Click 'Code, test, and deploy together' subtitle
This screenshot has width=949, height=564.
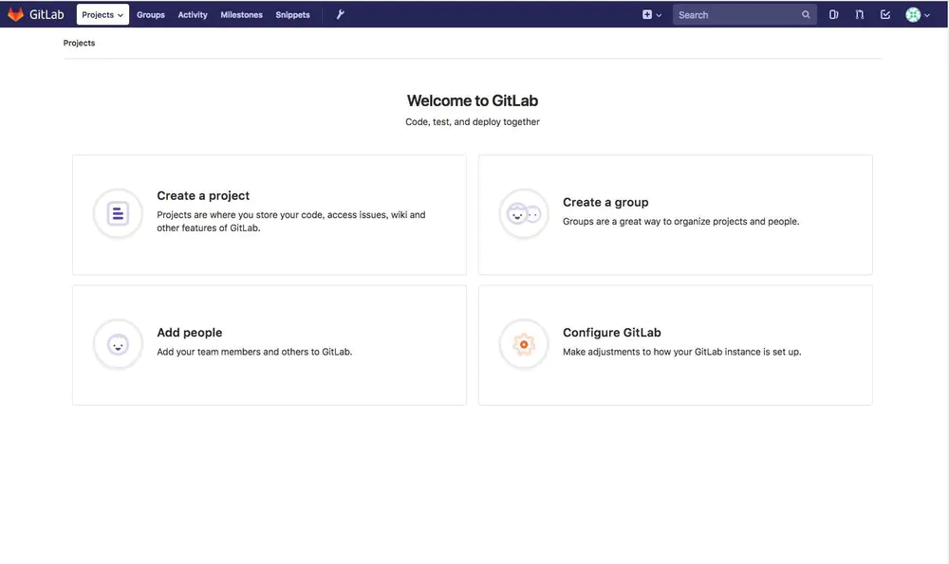click(x=472, y=121)
